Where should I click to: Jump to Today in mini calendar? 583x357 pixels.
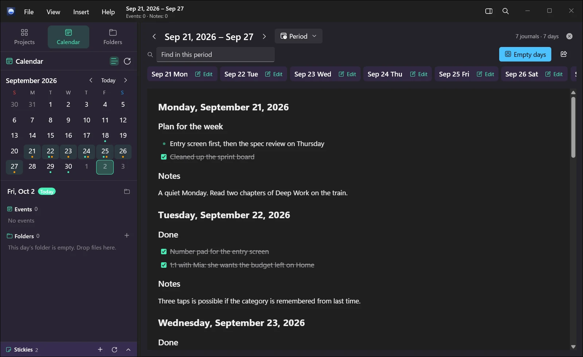(x=108, y=81)
